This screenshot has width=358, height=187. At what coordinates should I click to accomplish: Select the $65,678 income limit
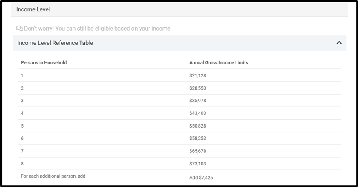tap(198, 151)
